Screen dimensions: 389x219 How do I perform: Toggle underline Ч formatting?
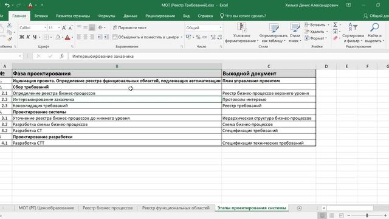pos(35,37)
